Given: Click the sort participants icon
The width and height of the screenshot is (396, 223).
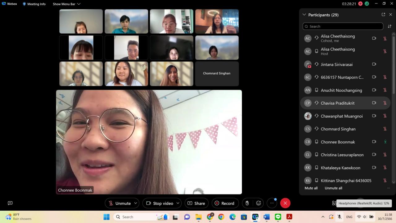Looking at the screenshot, I should coord(390,26).
